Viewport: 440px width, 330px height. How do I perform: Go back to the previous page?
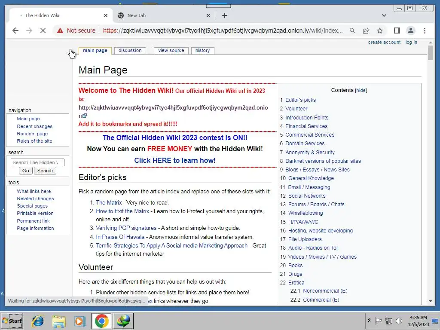pos(15,31)
